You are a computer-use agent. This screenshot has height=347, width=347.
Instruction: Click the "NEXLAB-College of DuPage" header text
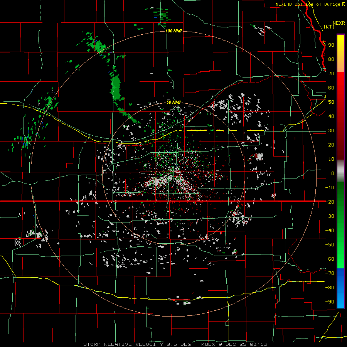(x=308, y=4)
